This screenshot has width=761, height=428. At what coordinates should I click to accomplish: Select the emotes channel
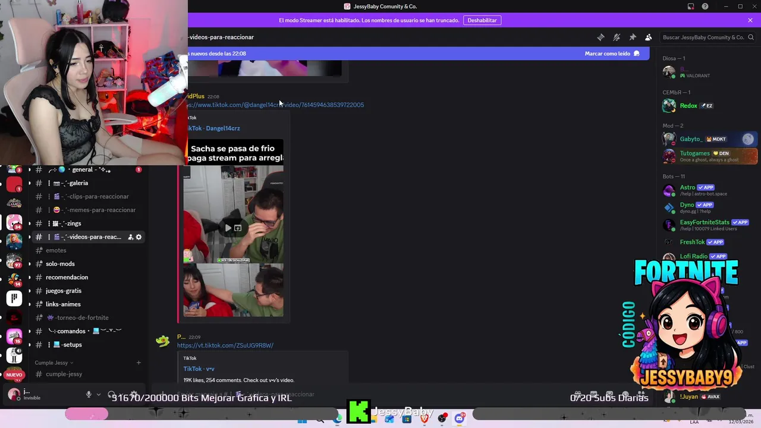[86, 250]
